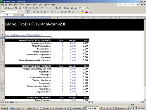
Task: Apply percent style
Action: (x=55, y=12)
